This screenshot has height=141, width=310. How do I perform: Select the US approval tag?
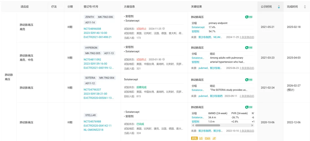(201, 138)
